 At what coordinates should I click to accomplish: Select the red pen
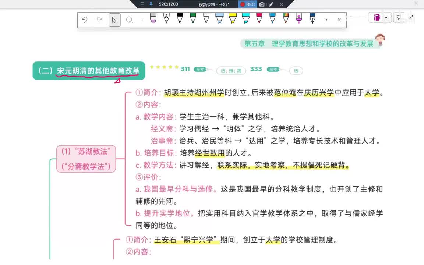[259, 18]
